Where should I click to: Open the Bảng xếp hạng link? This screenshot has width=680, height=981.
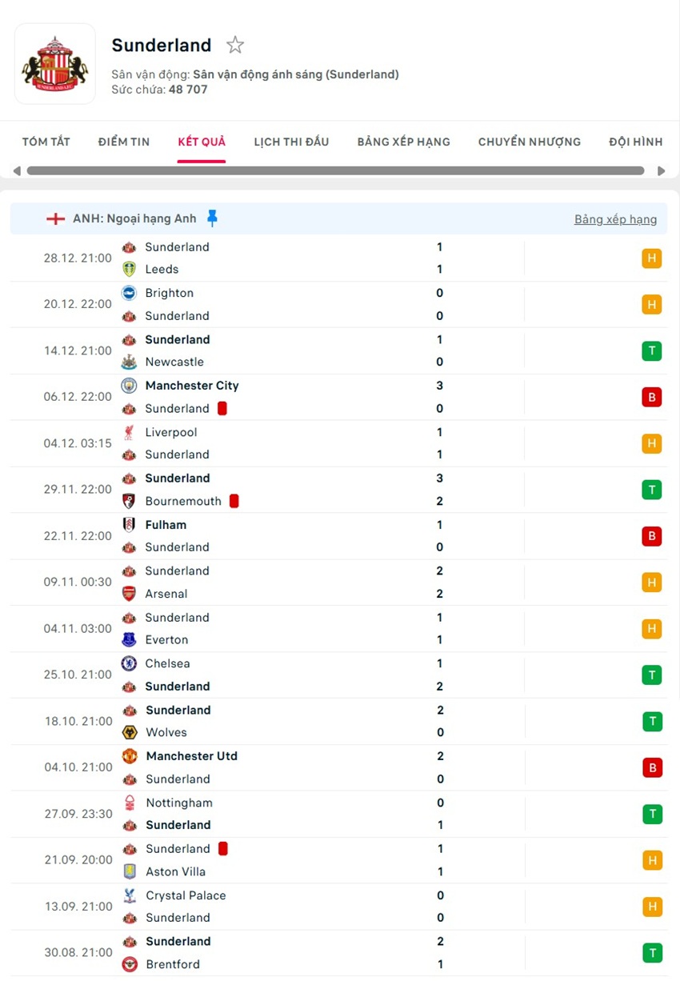click(616, 218)
